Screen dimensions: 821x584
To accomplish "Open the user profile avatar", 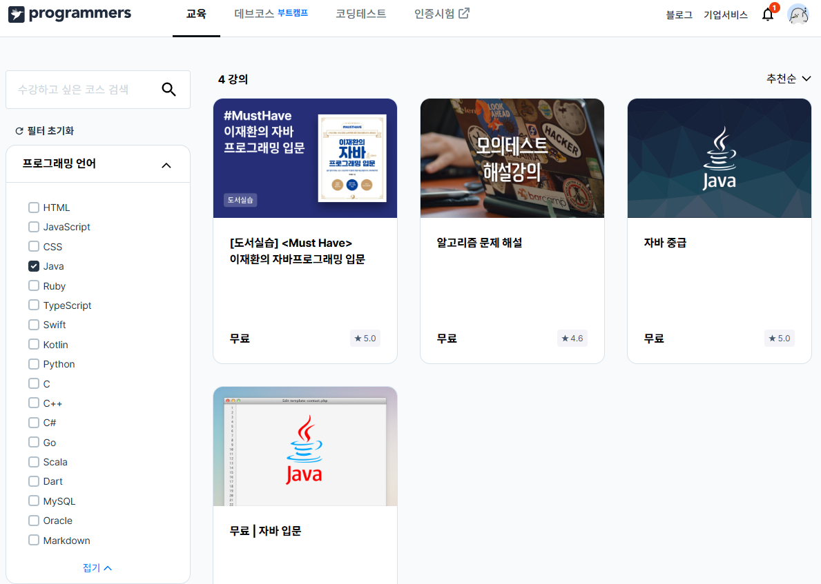I will pos(798,14).
